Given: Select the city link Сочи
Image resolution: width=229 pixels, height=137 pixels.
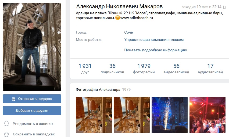Looking at the screenshot, I should [x=129, y=32].
